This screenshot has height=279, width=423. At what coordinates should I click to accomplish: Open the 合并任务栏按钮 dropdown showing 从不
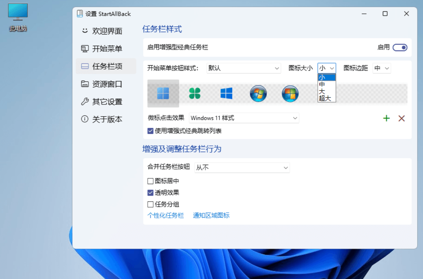[x=242, y=168]
